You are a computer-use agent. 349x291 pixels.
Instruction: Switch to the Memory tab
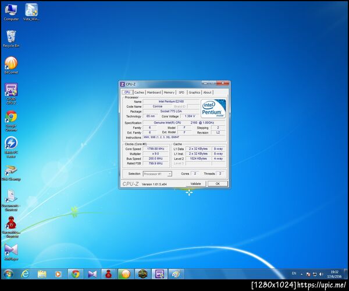[169, 92]
